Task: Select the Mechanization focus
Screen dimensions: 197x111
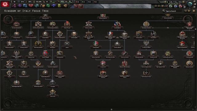Action: [60, 55]
